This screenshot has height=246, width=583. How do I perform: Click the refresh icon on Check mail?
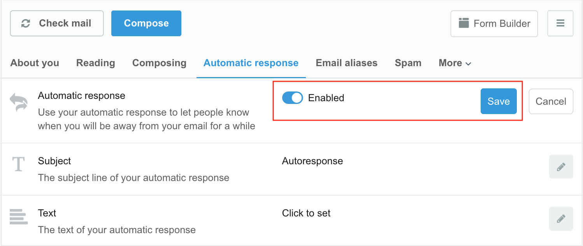click(x=26, y=23)
